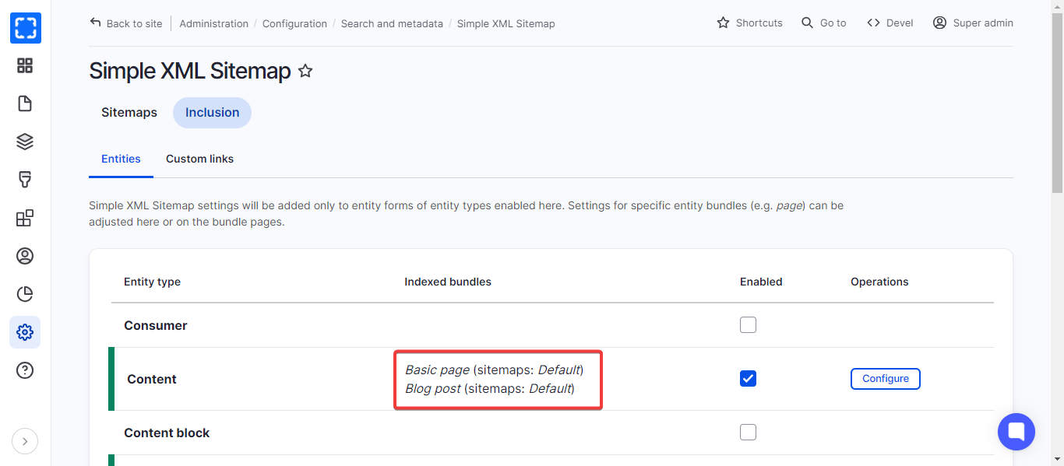Open the Super admin account menu
Screen dimensions: 1064x466
(x=973, y=23)
